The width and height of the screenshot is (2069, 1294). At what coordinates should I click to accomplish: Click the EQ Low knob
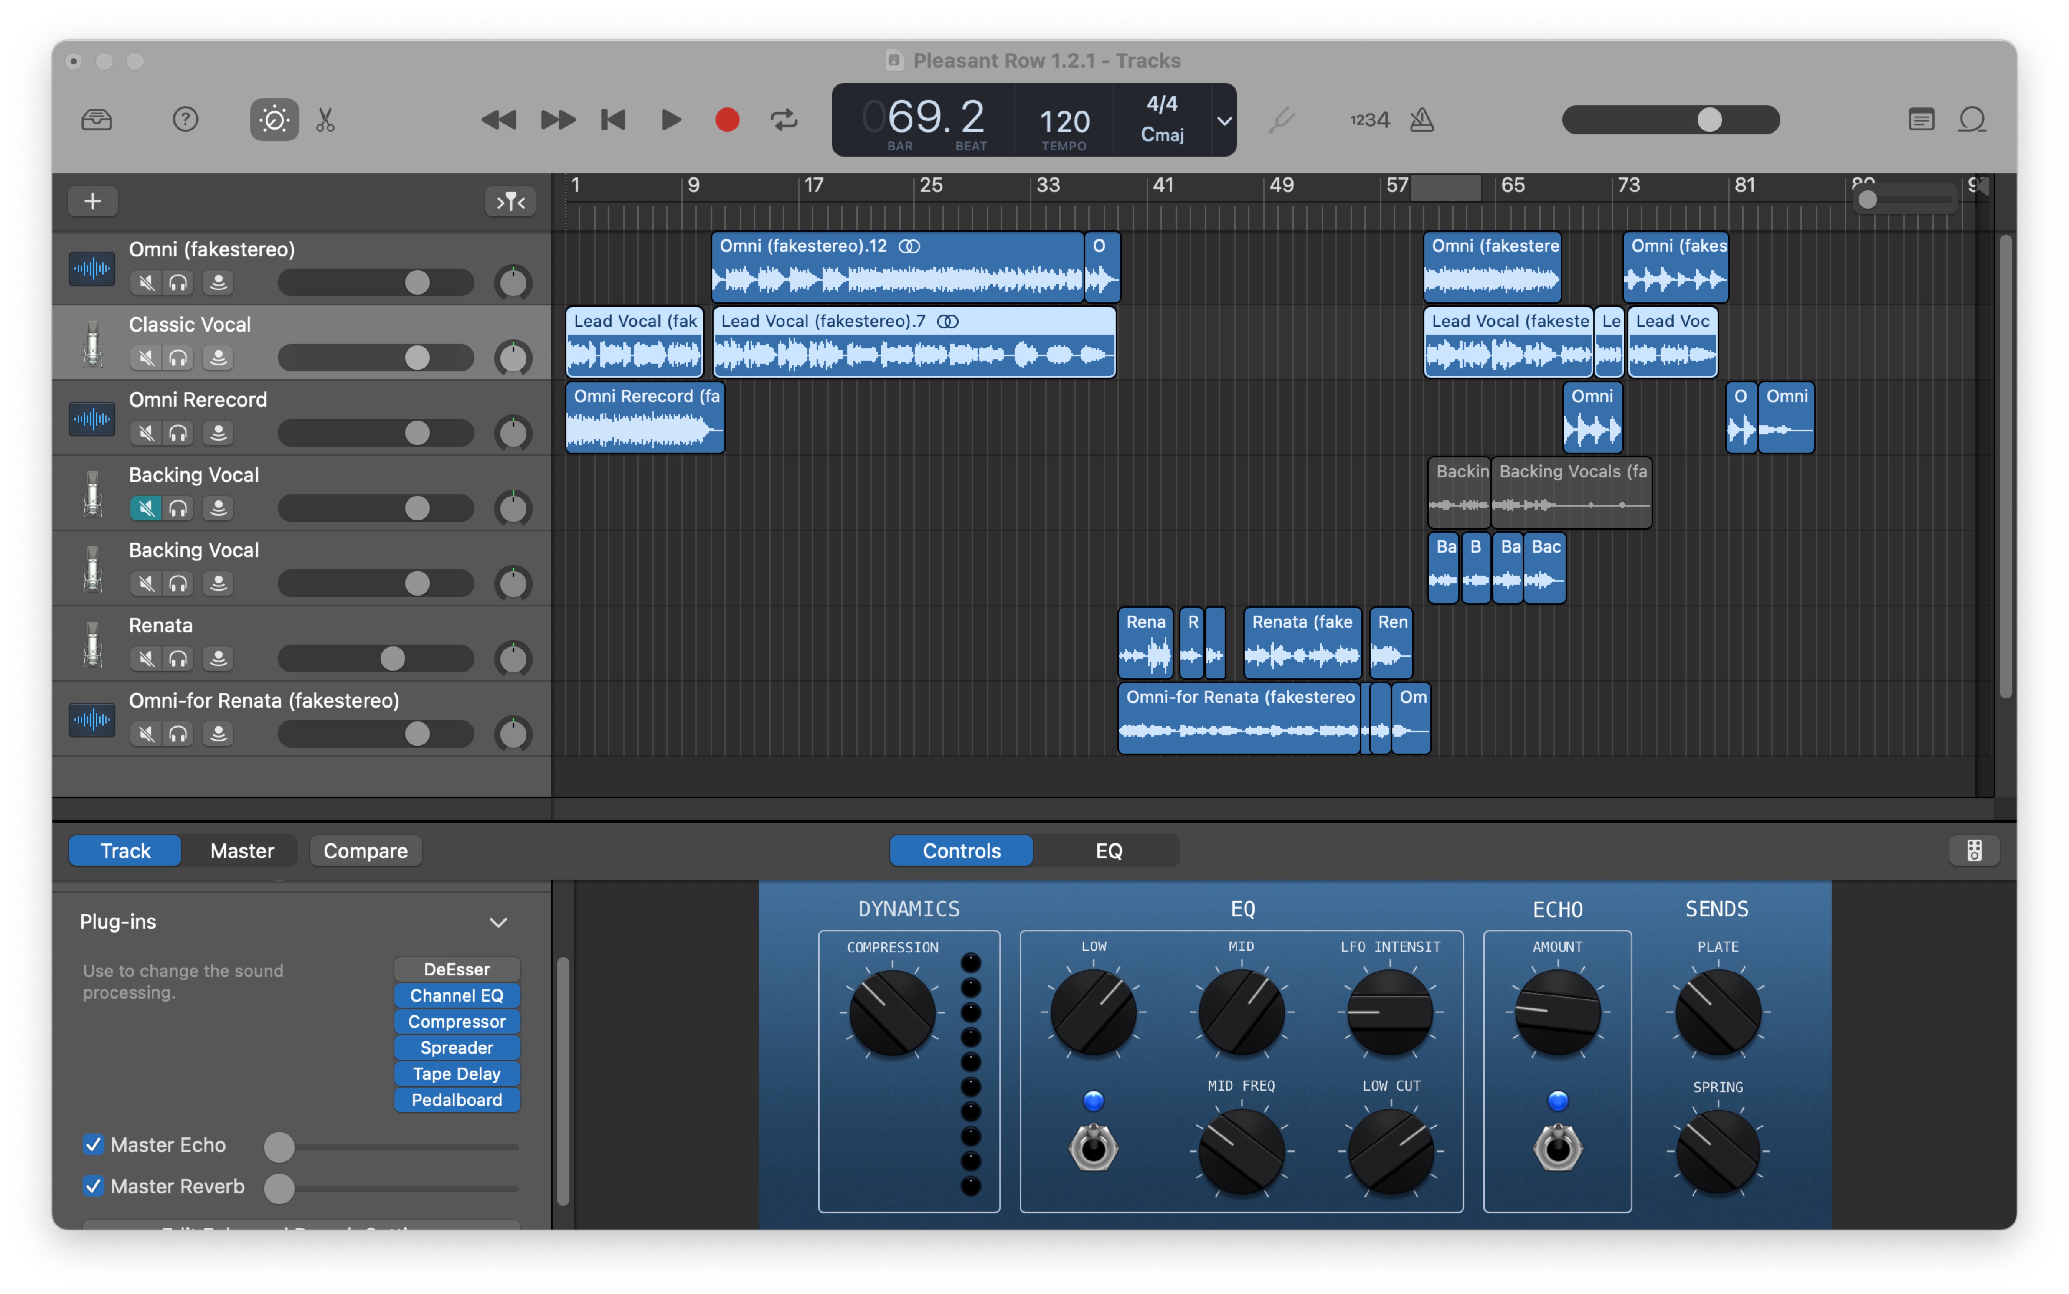click(1093, 1012)
